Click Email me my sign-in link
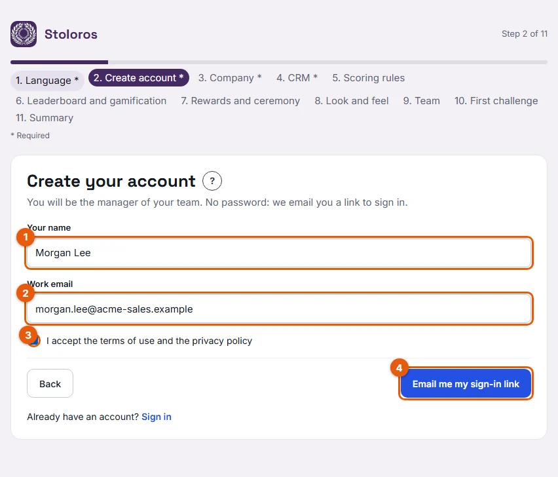The height and width of the screenshot is (477, 558). click(466, 383)
